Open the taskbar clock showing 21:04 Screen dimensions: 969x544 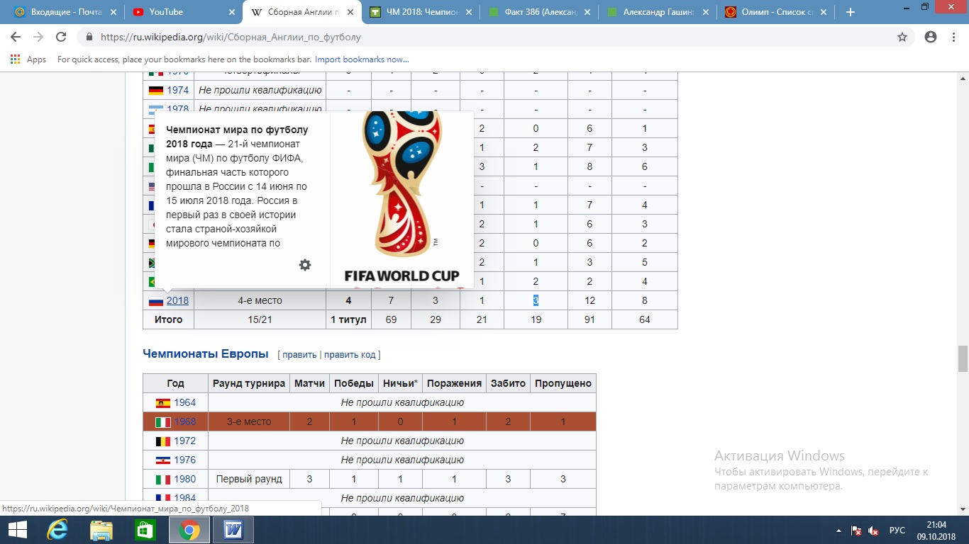pos(936,530)
